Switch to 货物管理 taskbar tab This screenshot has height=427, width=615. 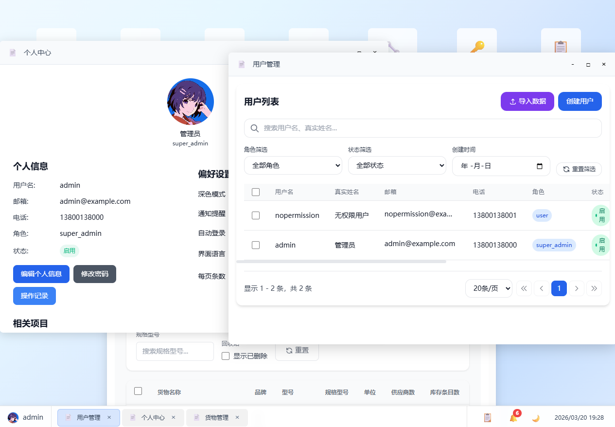(x=216, y=417)
